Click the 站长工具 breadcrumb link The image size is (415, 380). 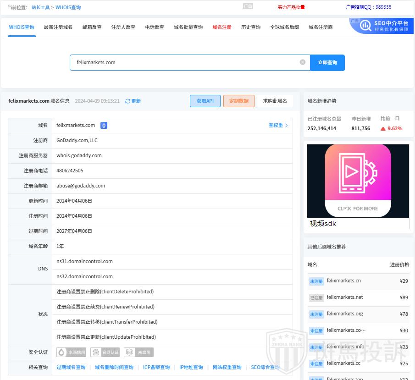coord(40,7)
